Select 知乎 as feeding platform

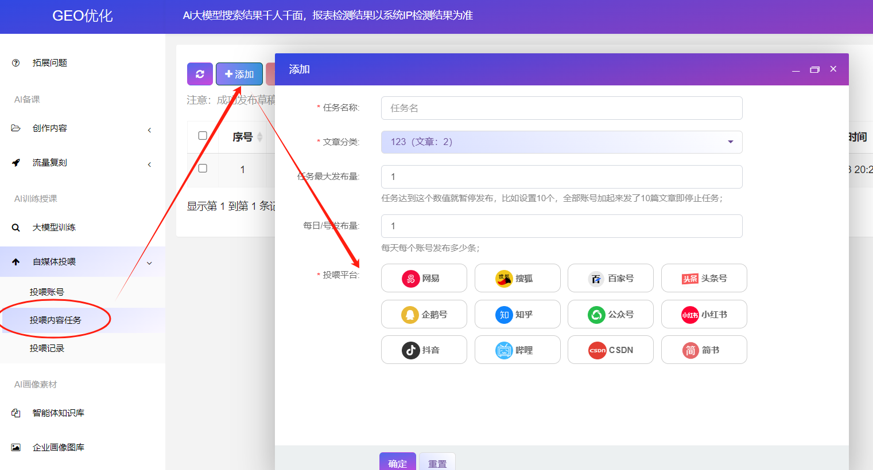point(517,314)
